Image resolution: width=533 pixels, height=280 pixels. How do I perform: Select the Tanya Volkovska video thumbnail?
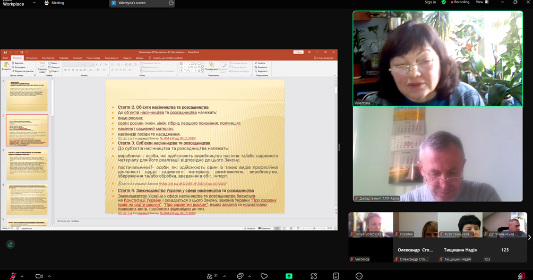pyautogui.click(x=371, y=224)
